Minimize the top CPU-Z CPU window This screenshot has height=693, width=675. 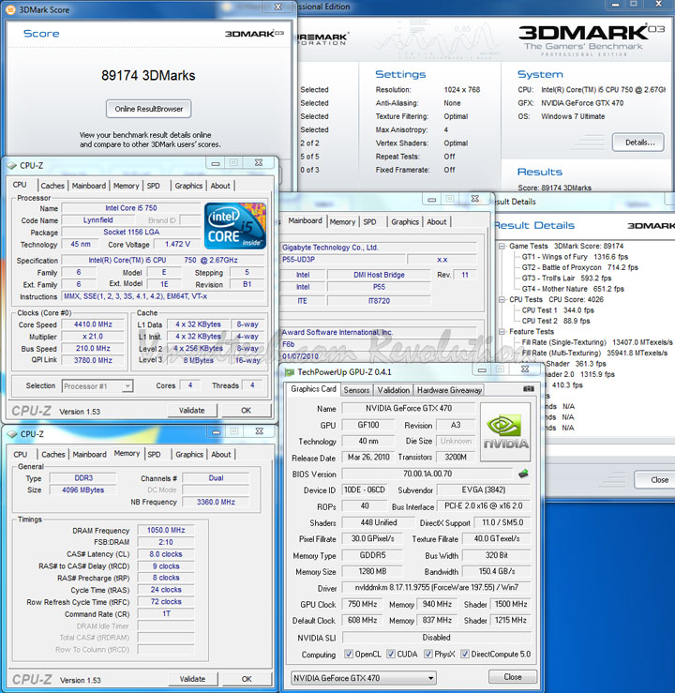pyautogui.click(x=216, y=162)
